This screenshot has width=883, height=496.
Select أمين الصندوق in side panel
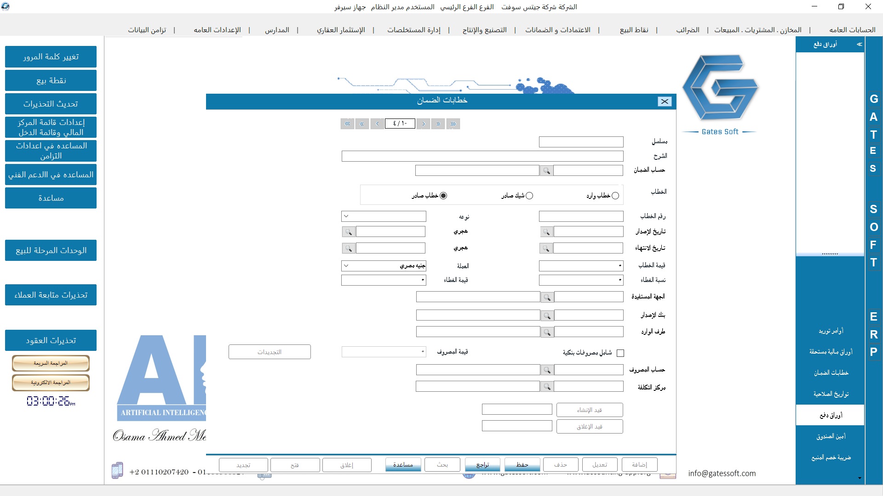click(831, 436)
